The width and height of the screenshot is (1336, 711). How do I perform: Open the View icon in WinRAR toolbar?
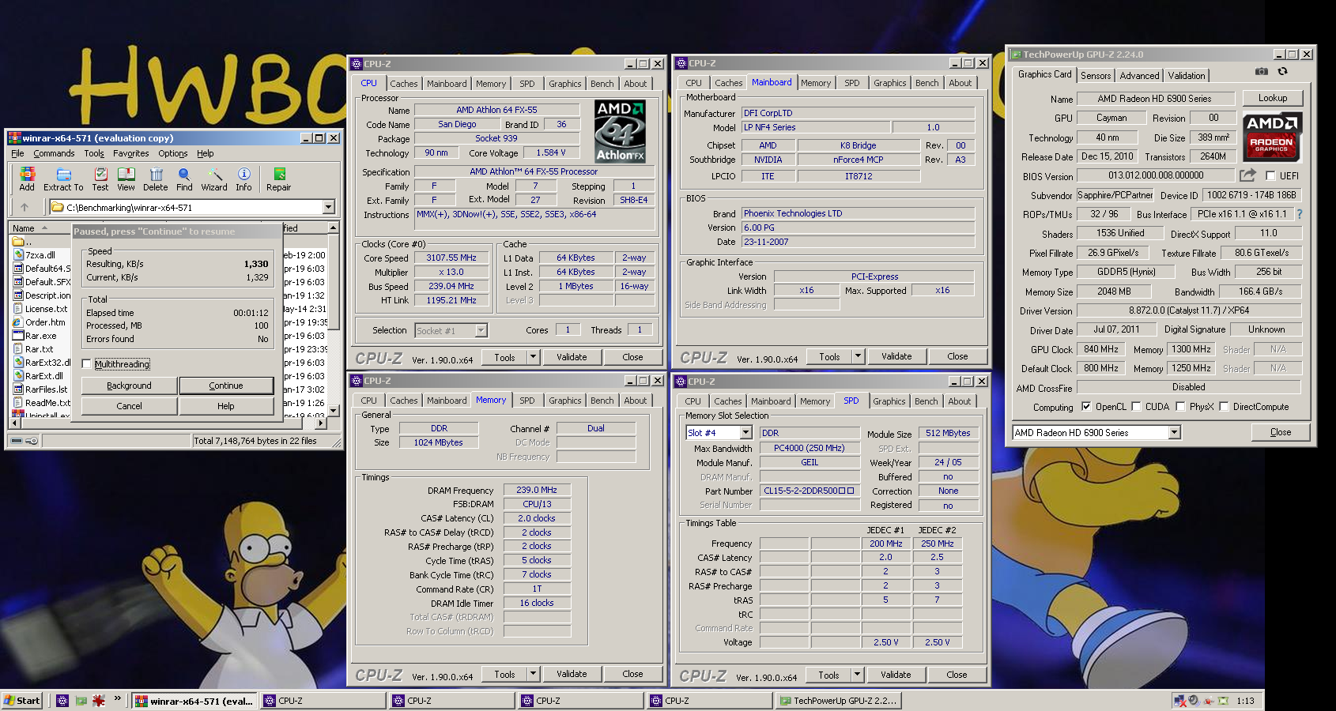(126, 174)
